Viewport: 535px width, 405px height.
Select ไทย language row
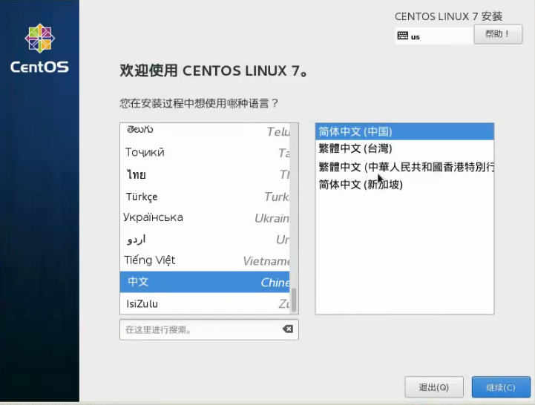tap(205, 174)
